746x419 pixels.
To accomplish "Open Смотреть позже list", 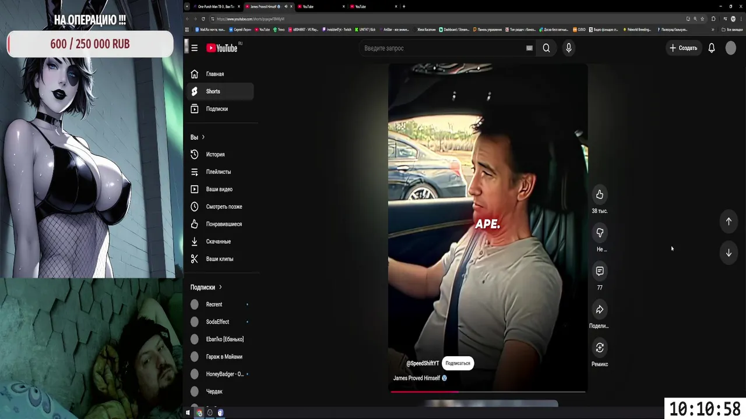I will 220,207.
